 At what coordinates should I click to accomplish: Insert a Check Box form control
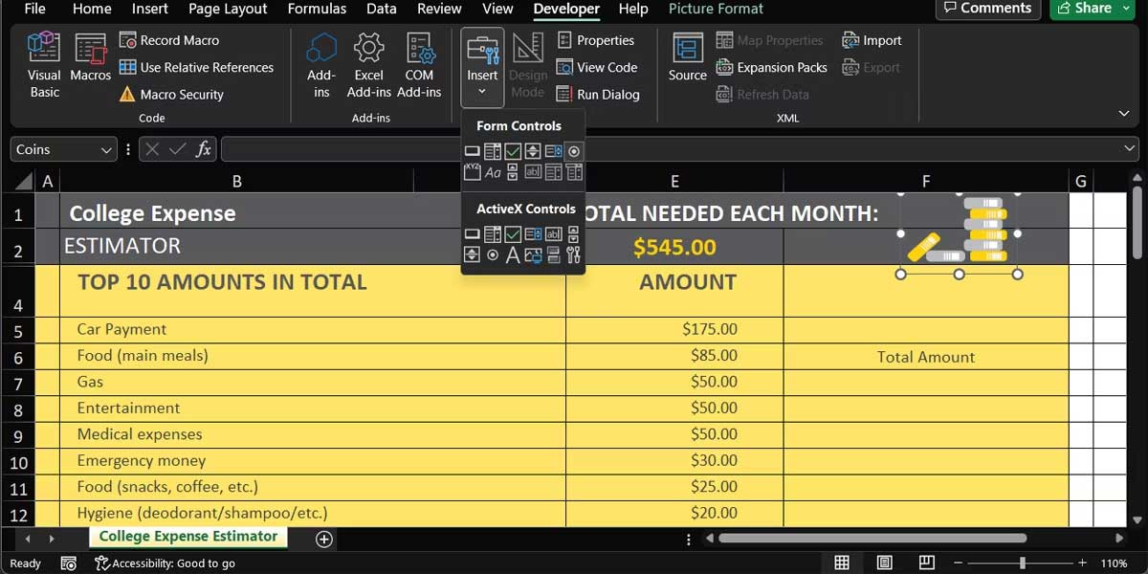tap(514, 150)
